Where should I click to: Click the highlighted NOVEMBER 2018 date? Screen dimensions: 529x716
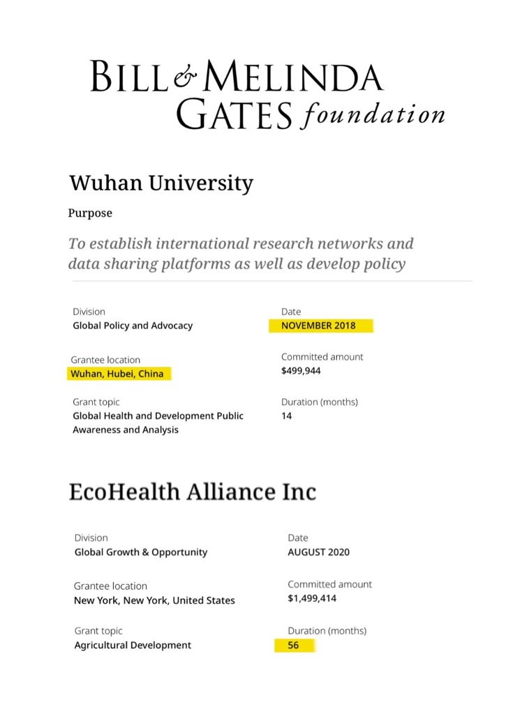(x=318, y=326)
